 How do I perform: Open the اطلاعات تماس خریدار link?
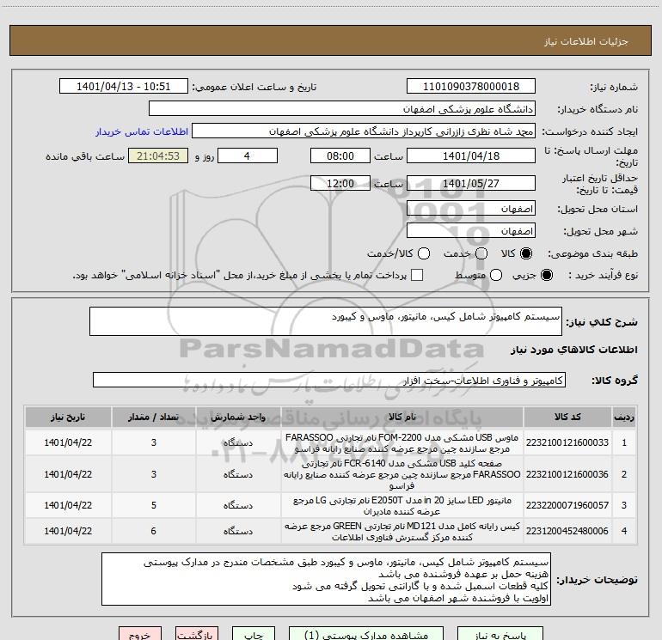142,131
